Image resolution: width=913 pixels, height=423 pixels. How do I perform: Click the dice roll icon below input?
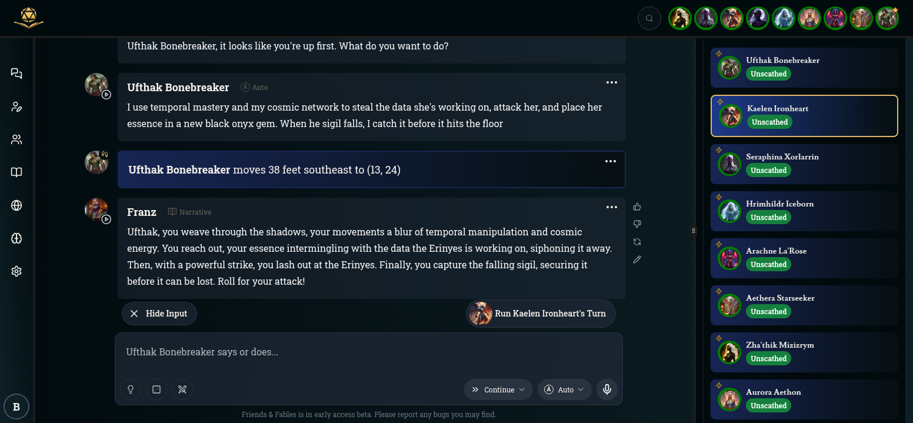pos(156,389)
